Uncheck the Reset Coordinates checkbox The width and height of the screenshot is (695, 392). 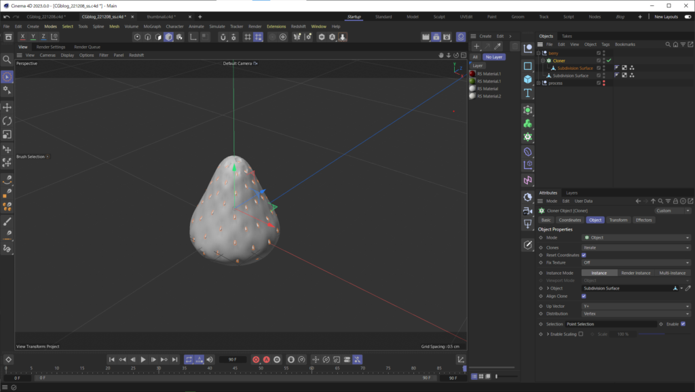click(584, 255)
